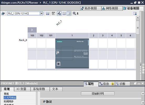The width and height of the screenshot is (145, 105).
Task: Click the device view vertical scrollbar thumb
Action: click(x=138, y=28)
